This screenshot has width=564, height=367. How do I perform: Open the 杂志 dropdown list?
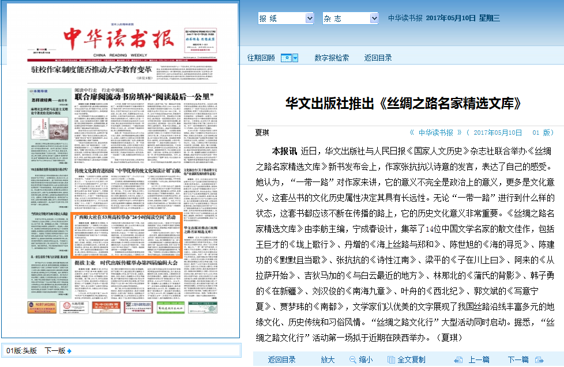pos(351,18)
